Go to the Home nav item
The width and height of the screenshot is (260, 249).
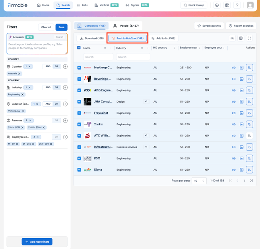click(x=43, y=5)
